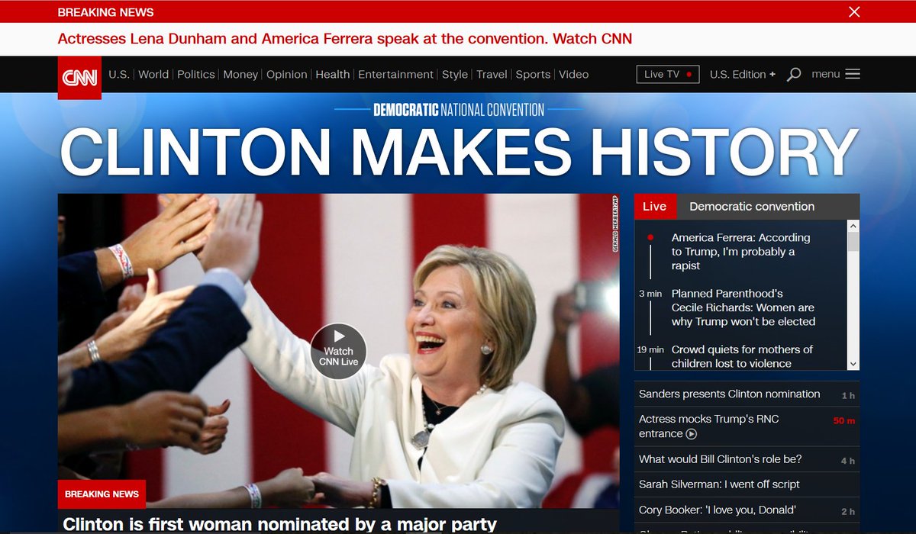
Task: Open Sarah Silverman: I went off script
Action: 719,484
